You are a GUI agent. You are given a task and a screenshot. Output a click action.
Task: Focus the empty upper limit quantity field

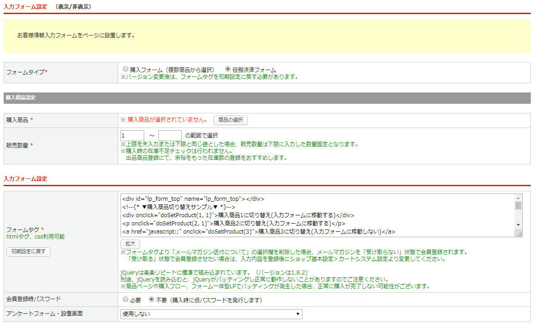tap(170, 135)
